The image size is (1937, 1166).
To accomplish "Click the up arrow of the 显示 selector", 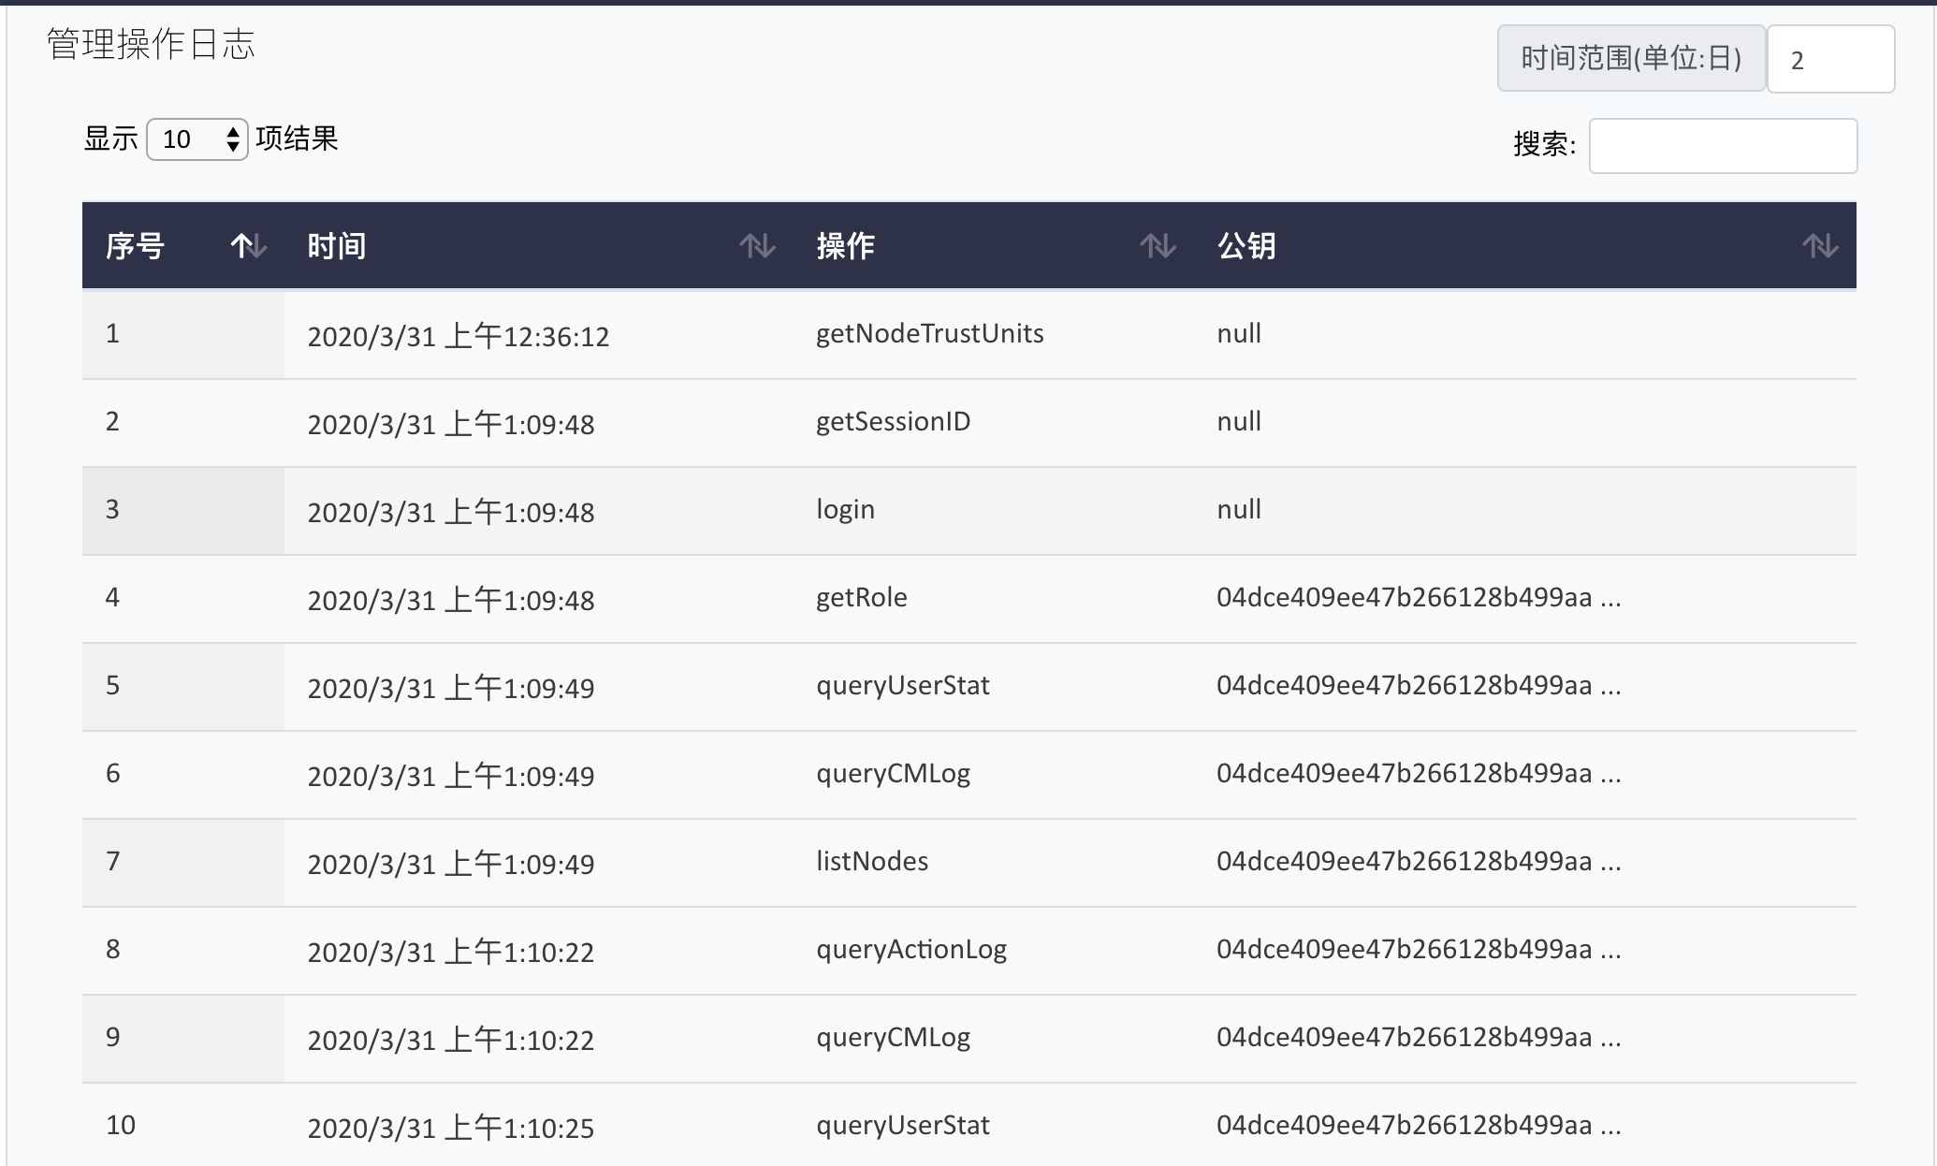I will click(x=231, y=132).
